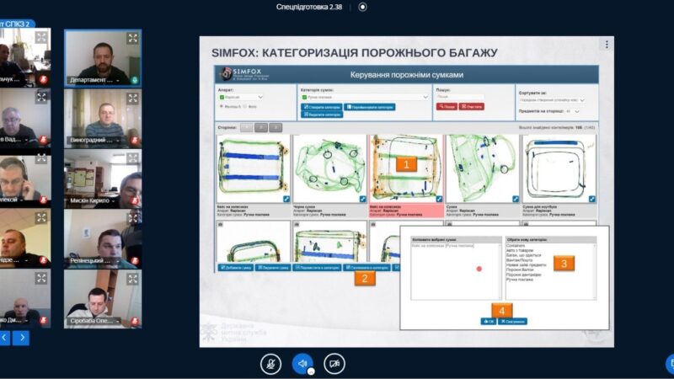The image size is (674, 379).
Task: Open the items-per-page dropdown
Action: [x=573, y=111]
